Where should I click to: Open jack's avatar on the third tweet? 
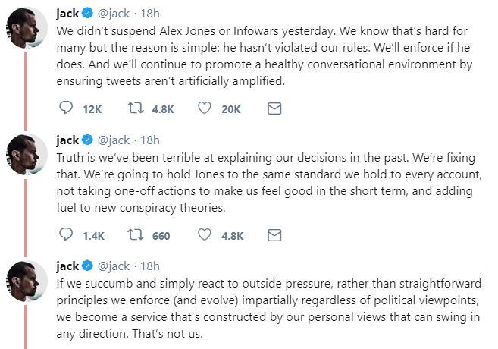coord(27,281)
